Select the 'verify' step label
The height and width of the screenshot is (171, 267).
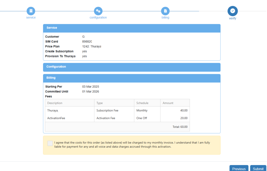click(233, 18)
